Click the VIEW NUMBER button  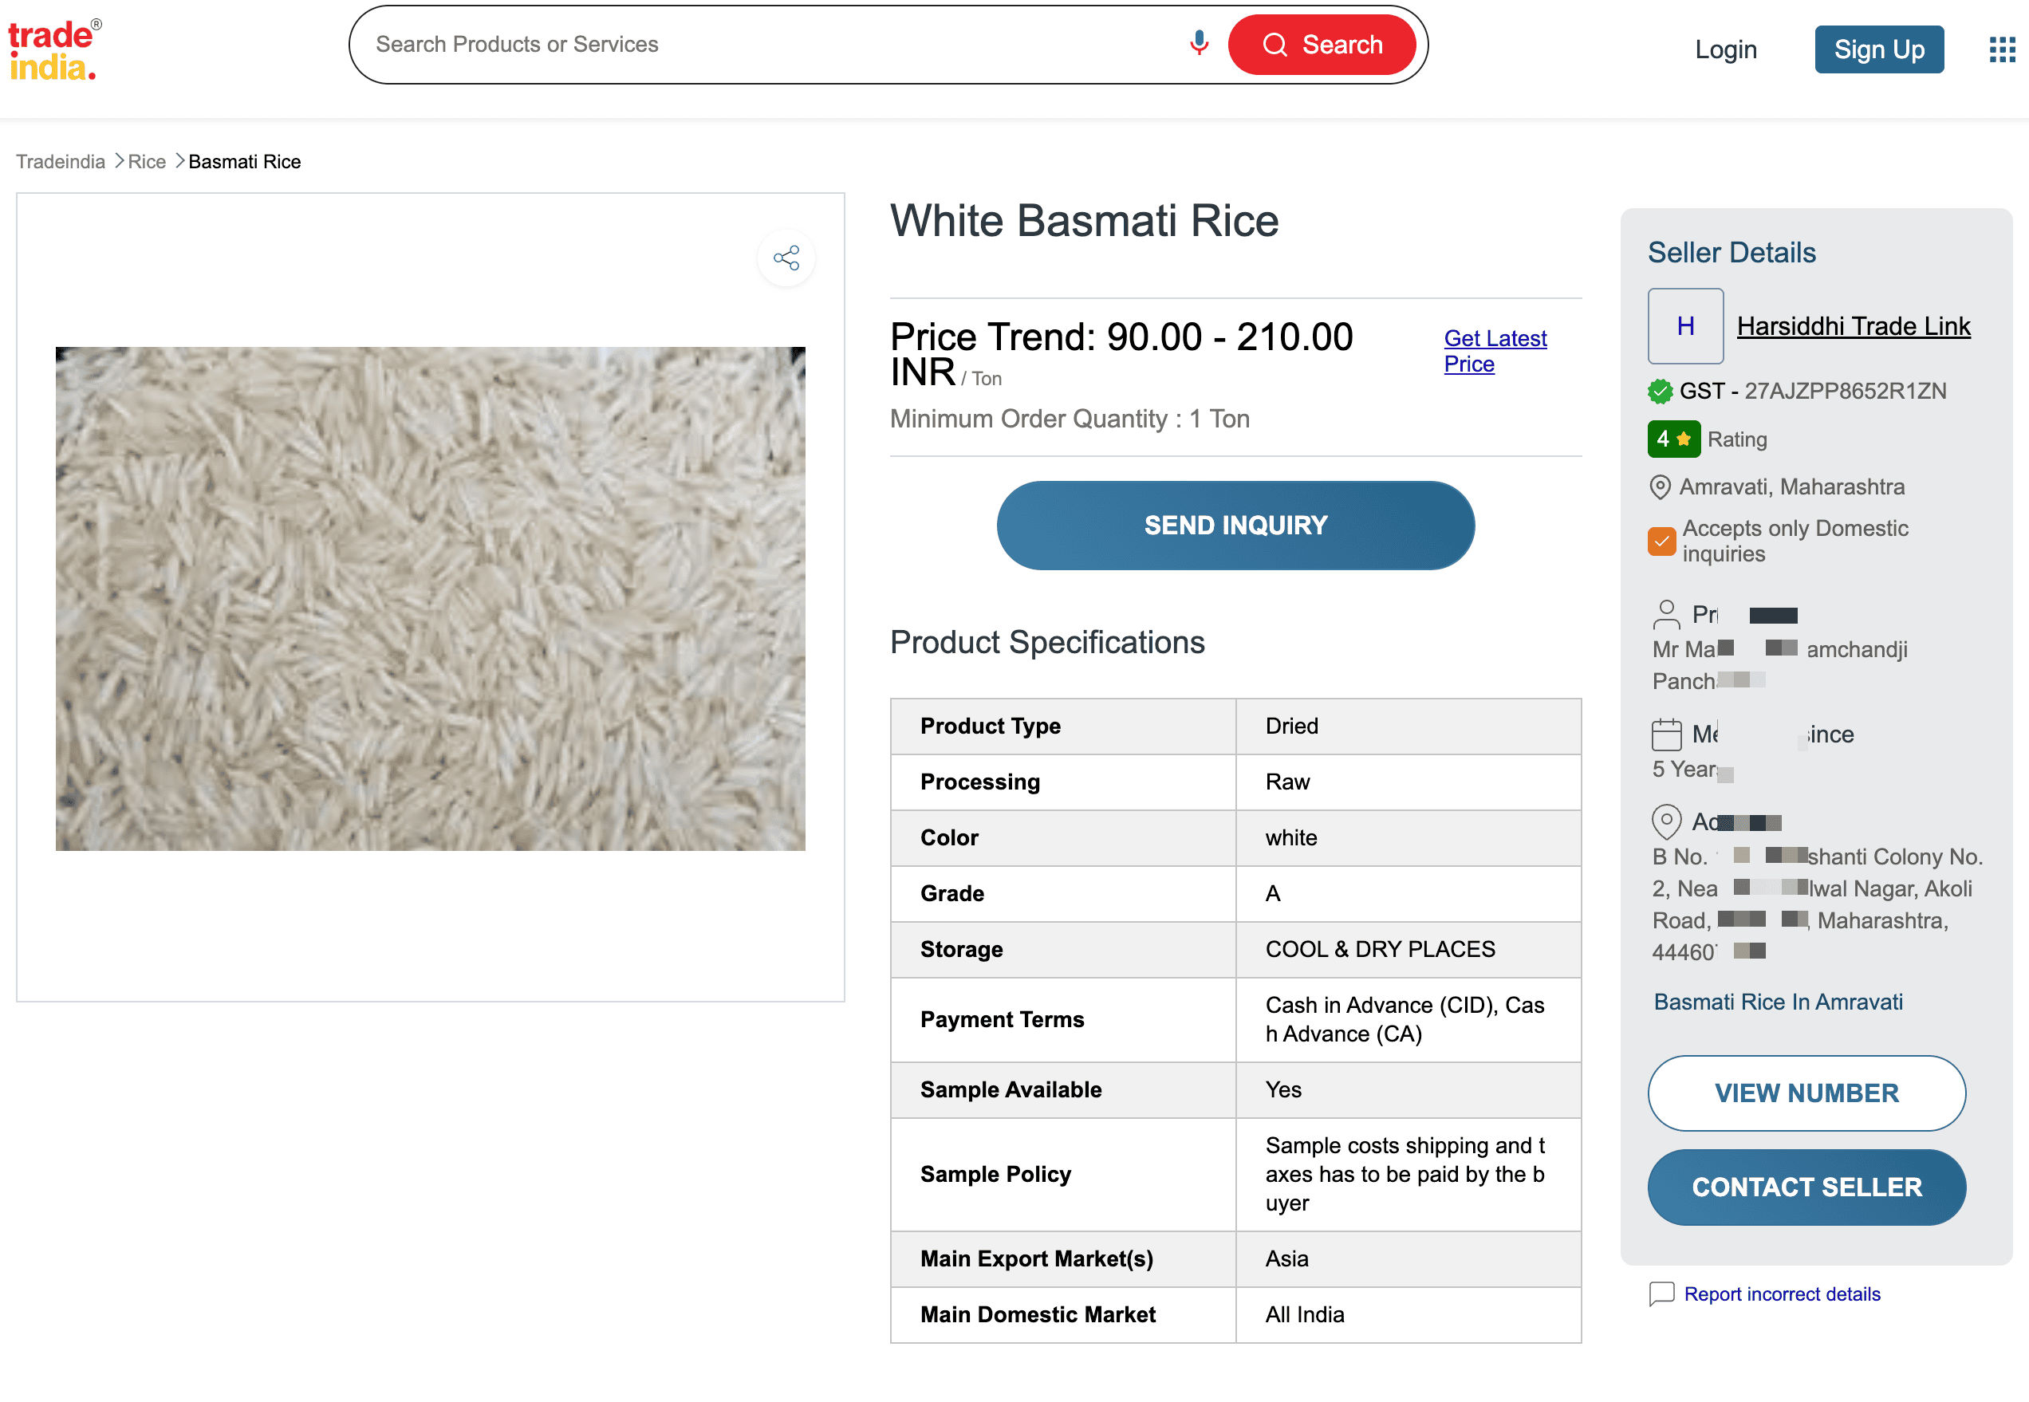(1806, 1093)
